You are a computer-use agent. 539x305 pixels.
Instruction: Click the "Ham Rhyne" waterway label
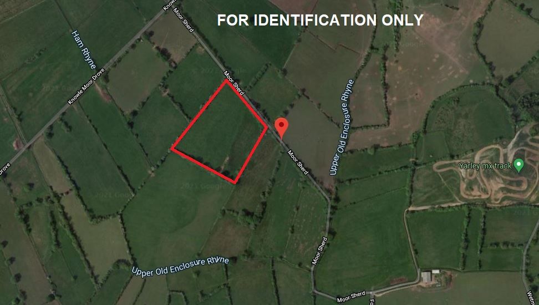coord(83,49)
